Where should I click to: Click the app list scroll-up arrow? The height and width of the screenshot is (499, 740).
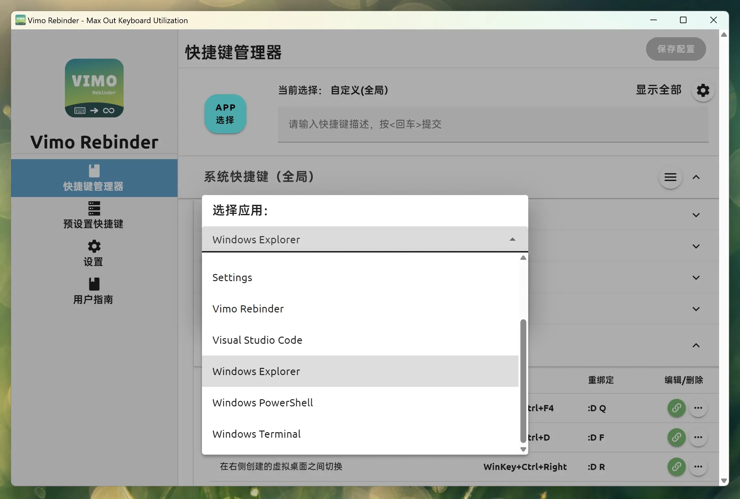click(523, 258)
